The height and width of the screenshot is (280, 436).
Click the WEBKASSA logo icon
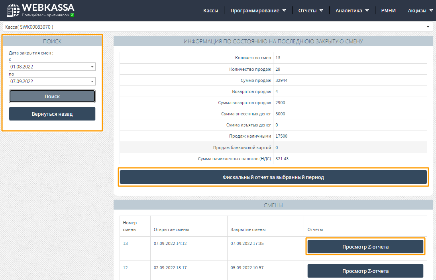pos(13,10)
